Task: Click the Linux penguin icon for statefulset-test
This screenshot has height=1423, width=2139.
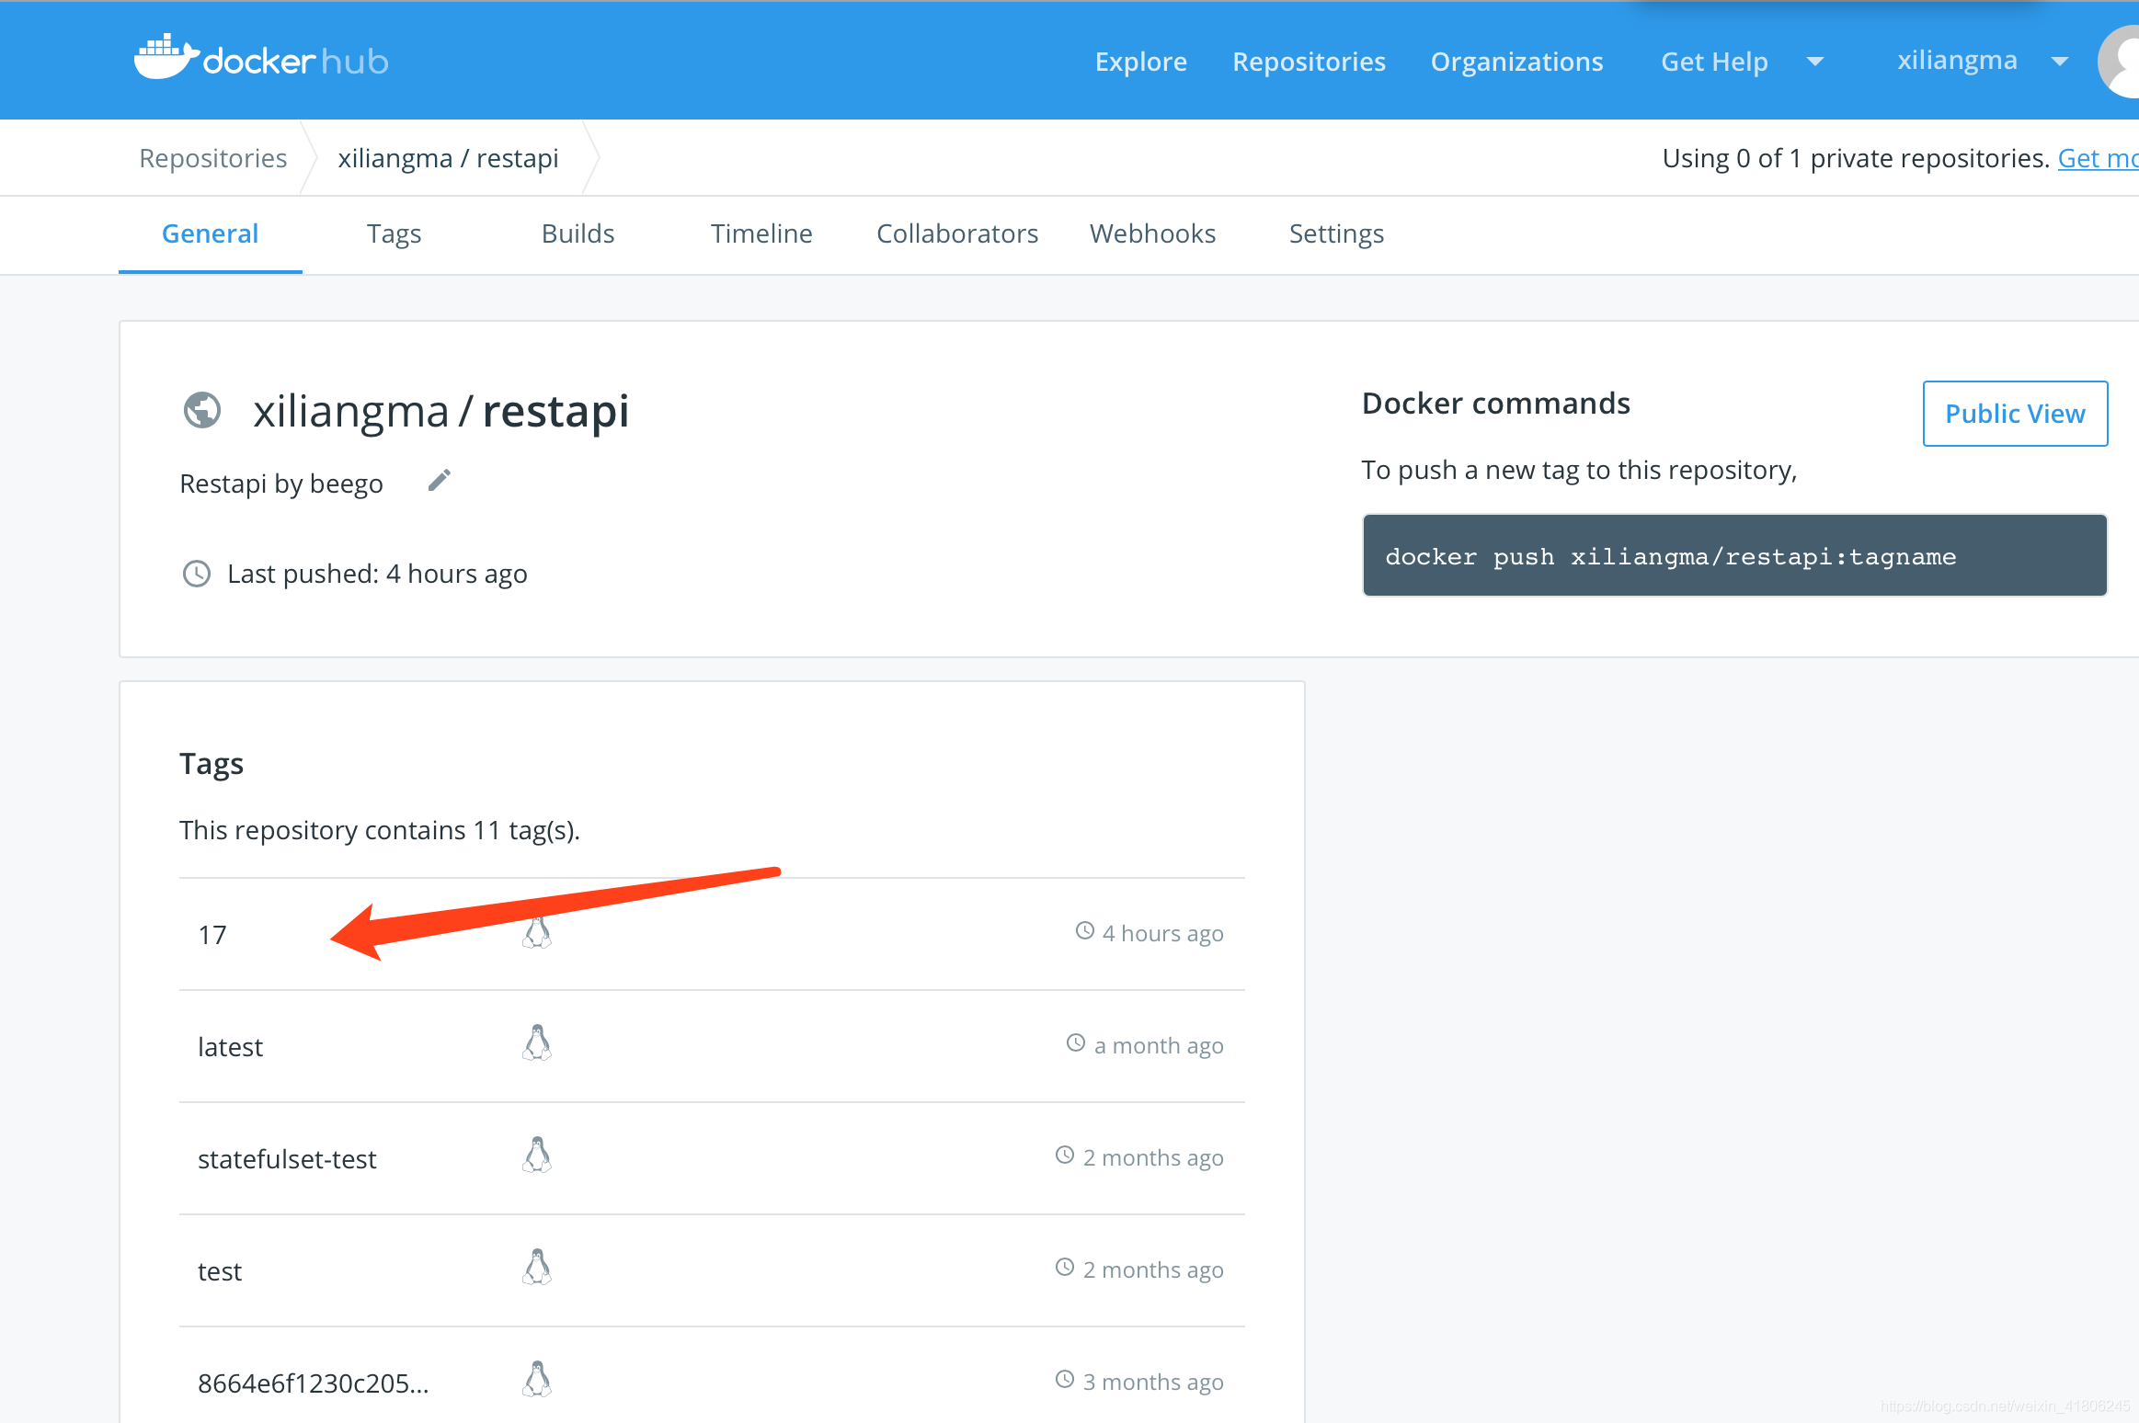Action: pyautogui.click(x=535, y=1155)
